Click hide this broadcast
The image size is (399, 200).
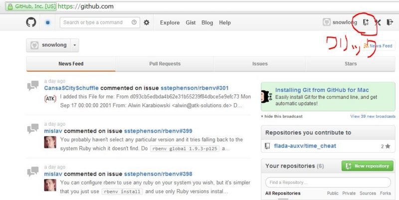282,116
